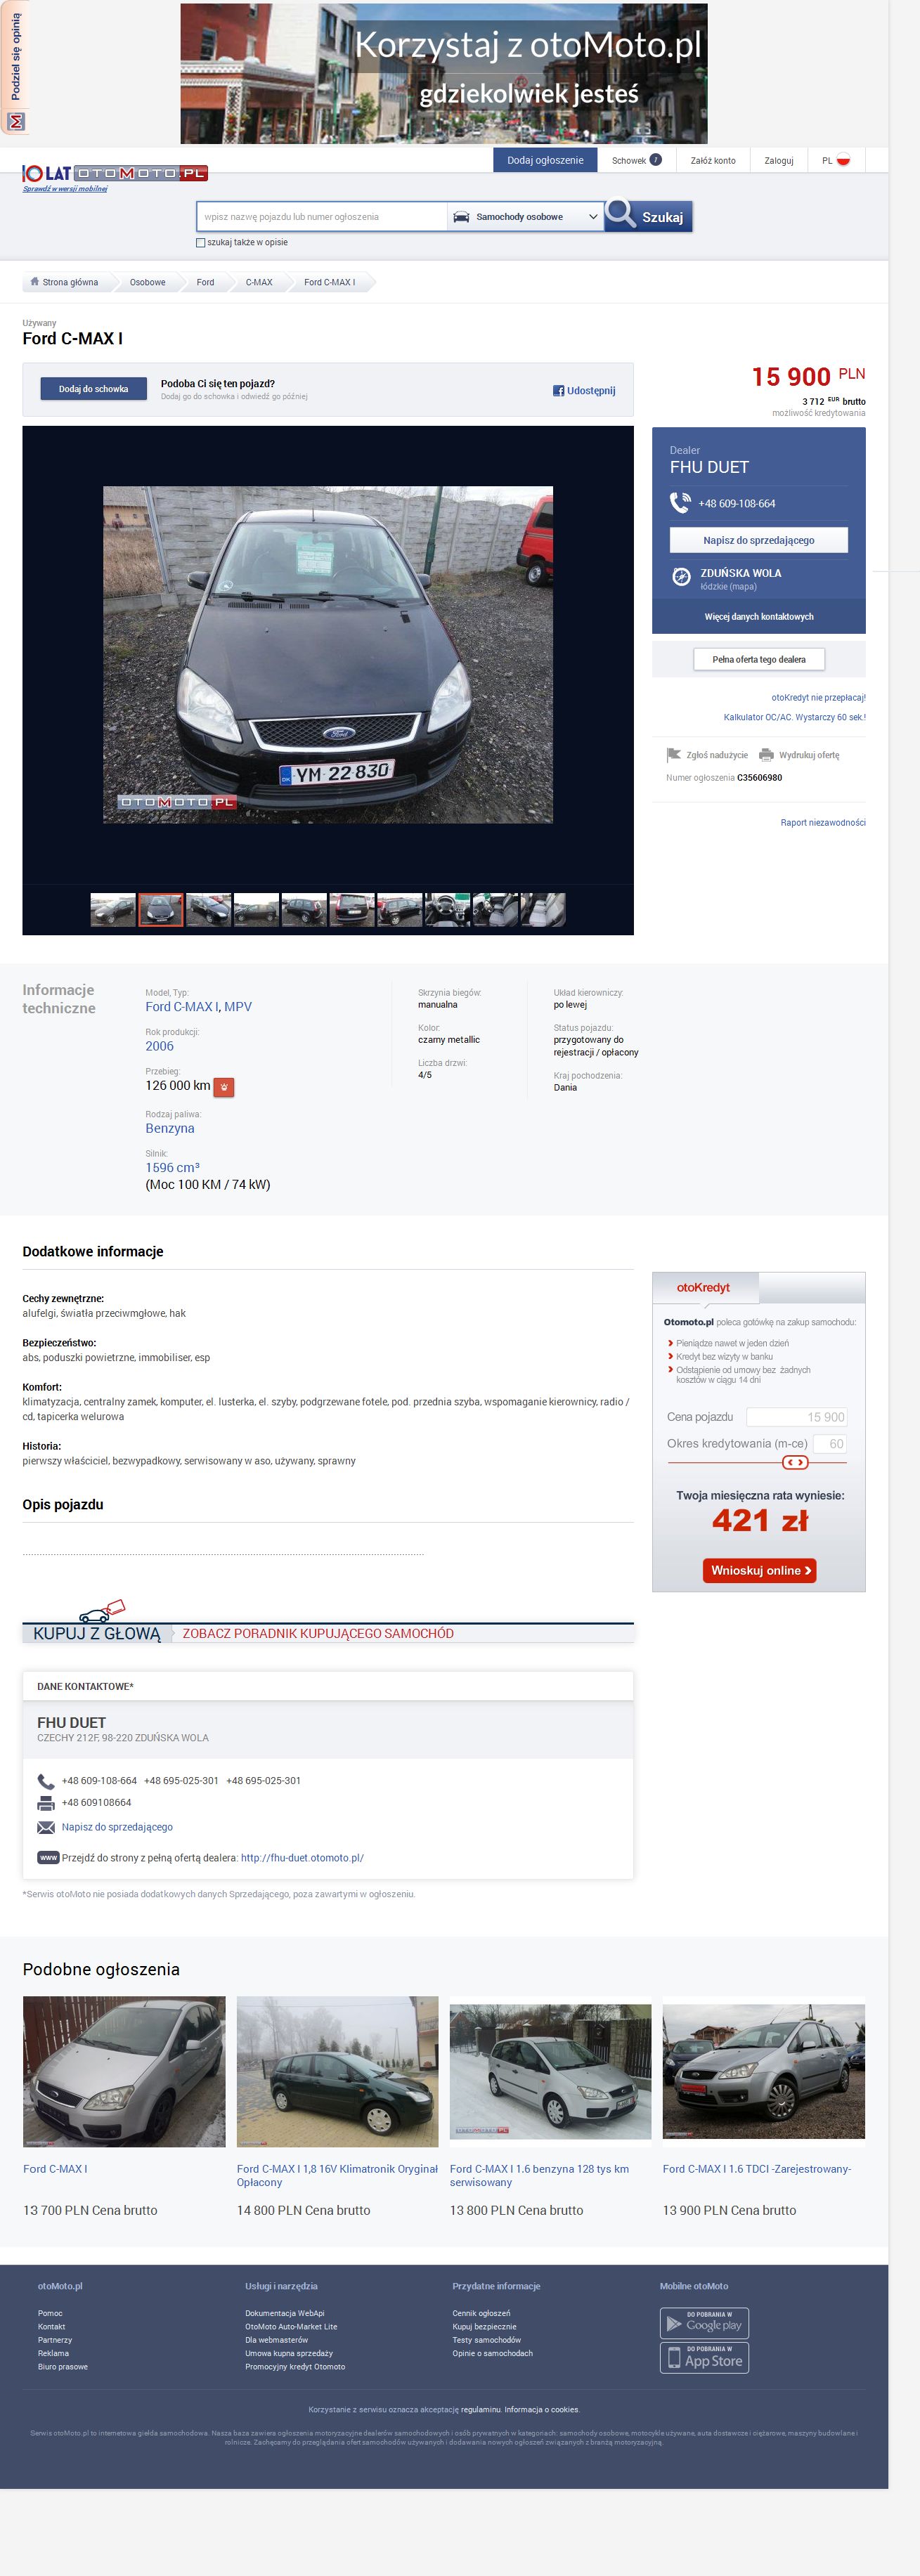Select Zaloguj in the top menu
Screen dimensions: 920x2576
pos(779,160)
